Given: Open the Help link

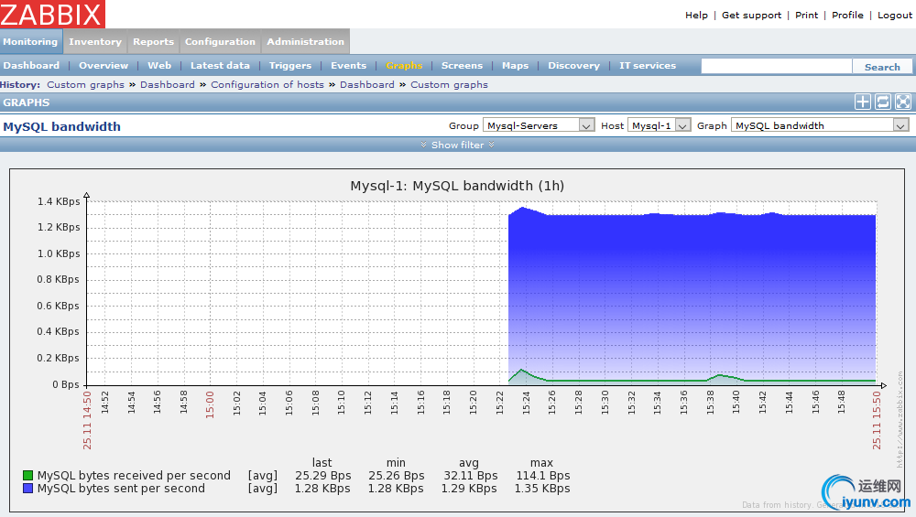Looking at the screenshot, I should (696, 16).
